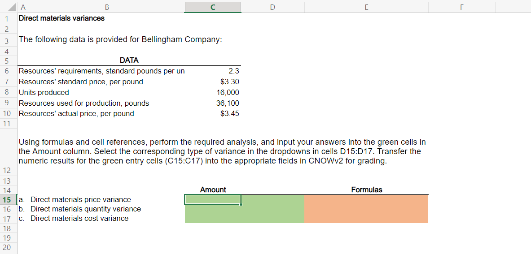Screen dimensions: 531x254
Task: Select the standard price value $3.30
Action: (212, 82)
